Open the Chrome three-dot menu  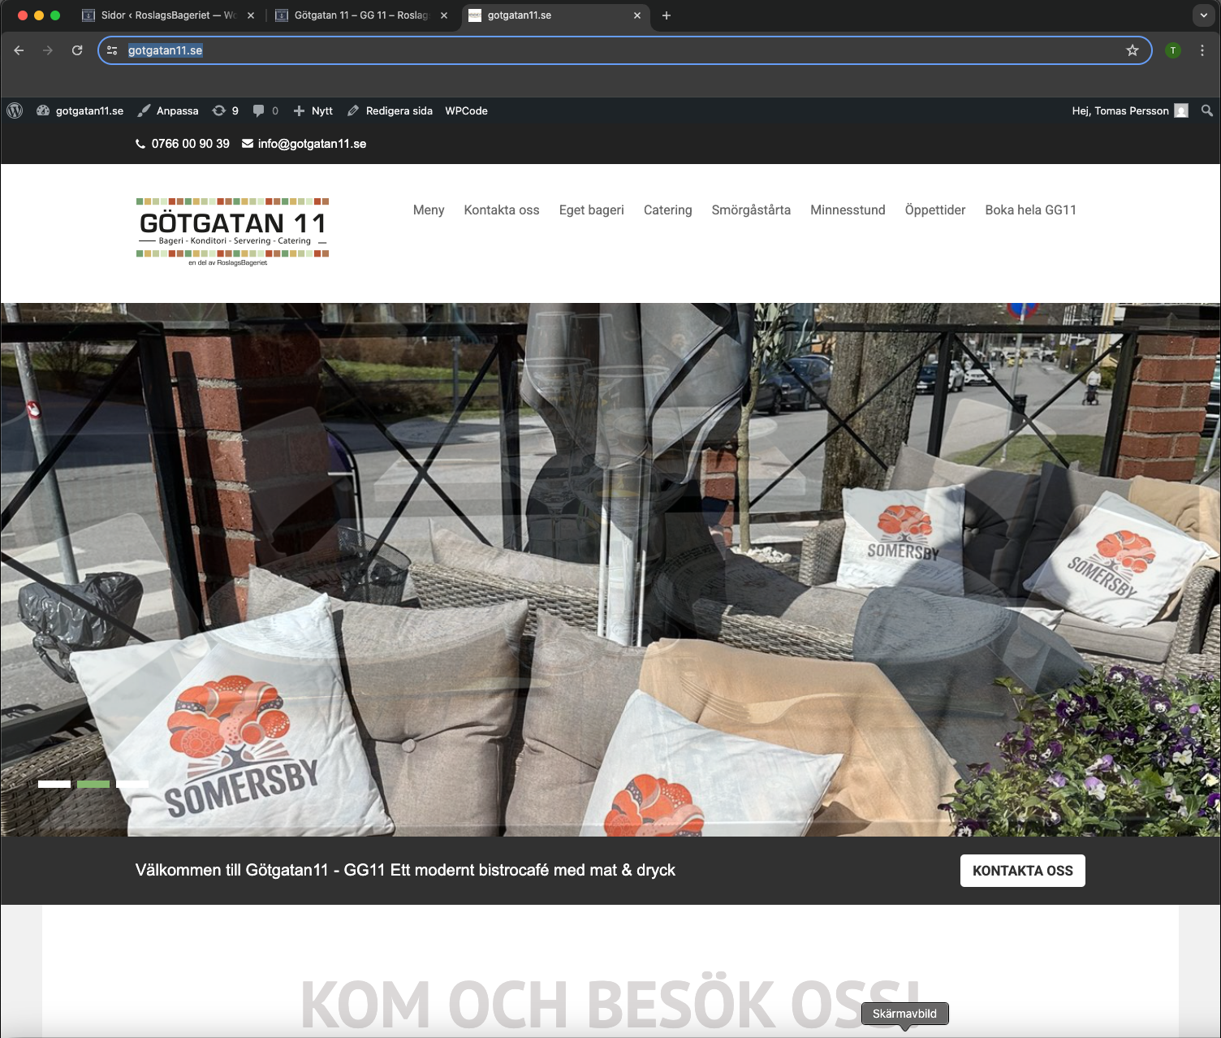point(1202,50)
